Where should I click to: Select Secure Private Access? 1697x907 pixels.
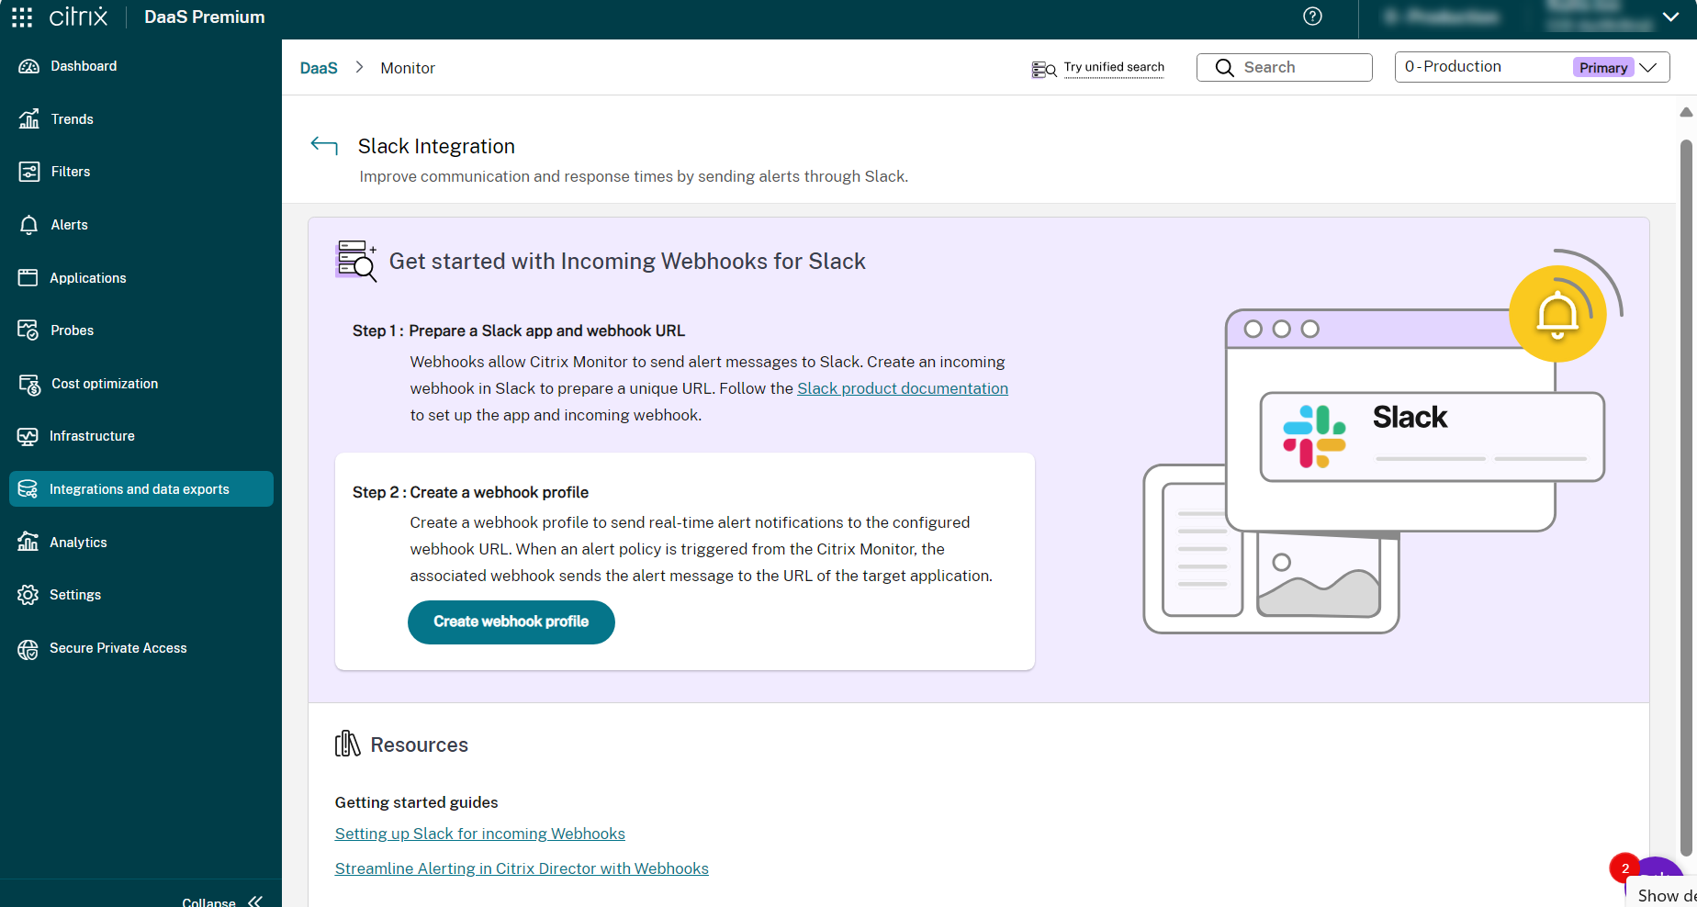pos(118,647)
